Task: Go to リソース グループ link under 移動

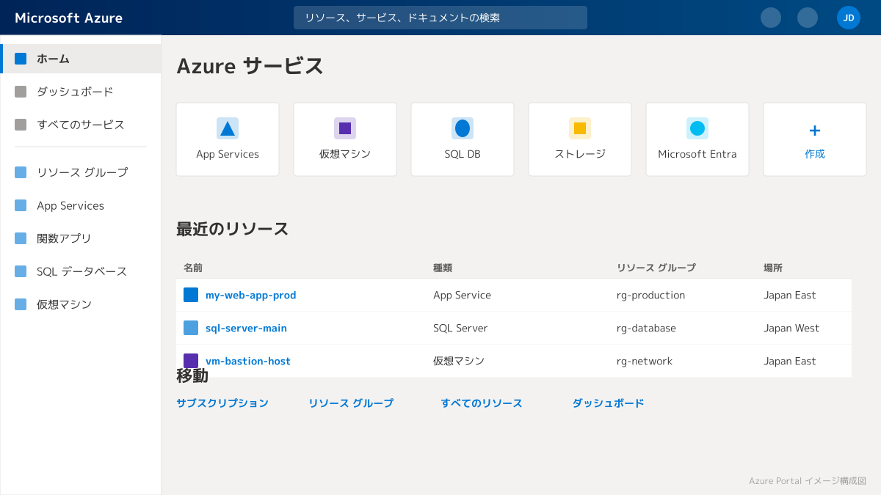Action: coord(351,403)
